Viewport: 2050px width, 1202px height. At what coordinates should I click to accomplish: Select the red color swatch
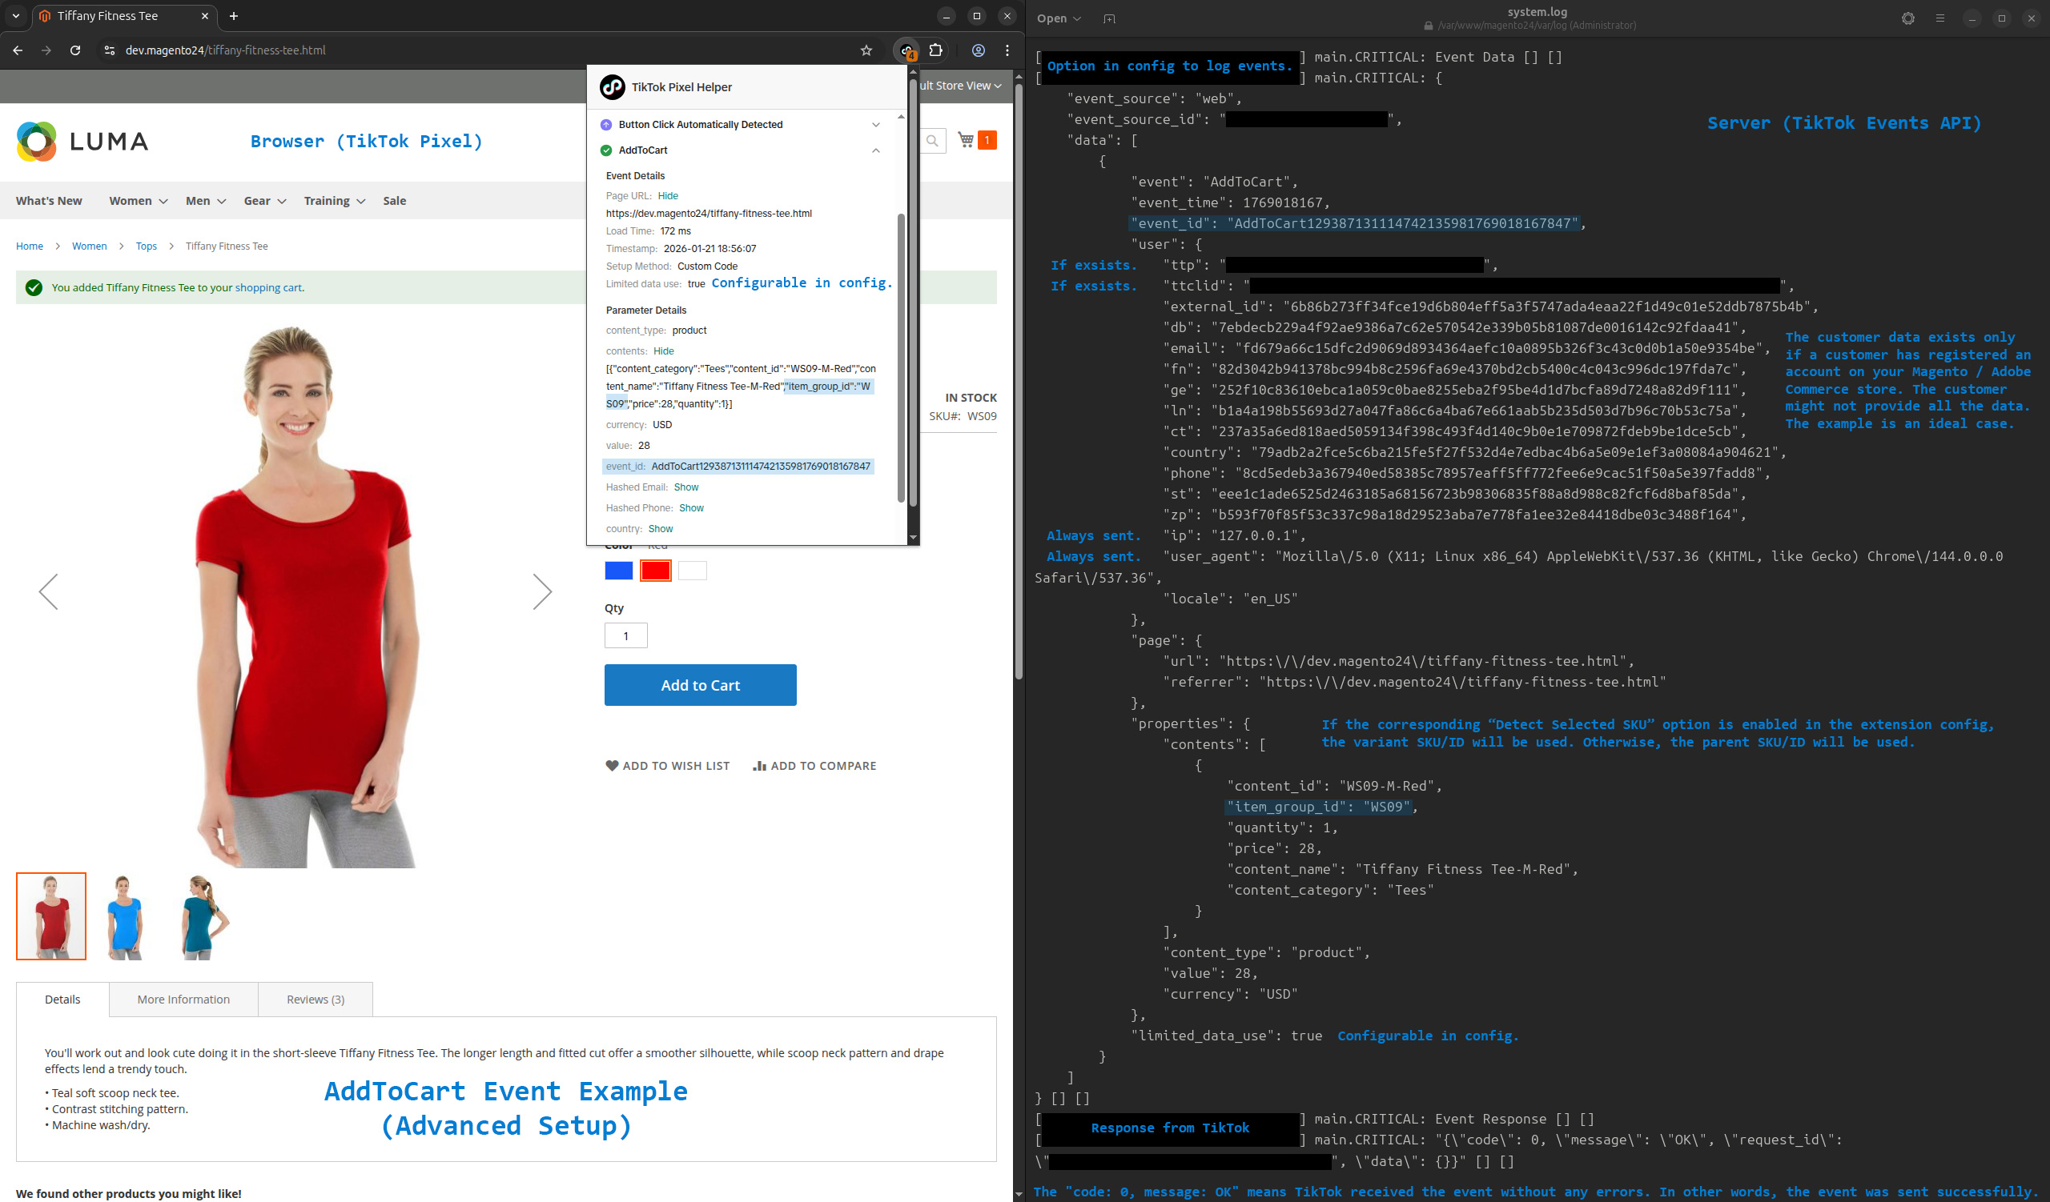[x=656, y=571]
